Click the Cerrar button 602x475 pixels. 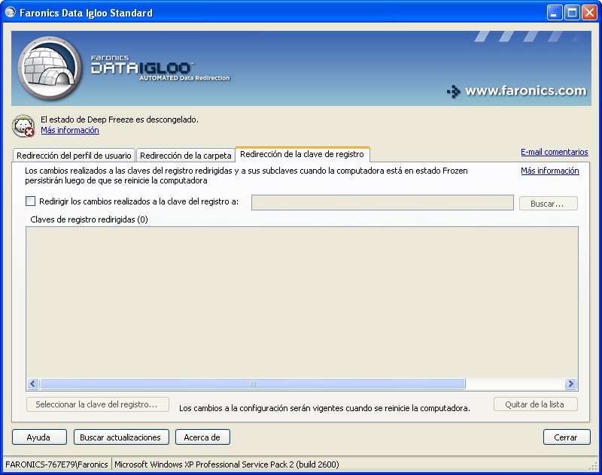567,437
